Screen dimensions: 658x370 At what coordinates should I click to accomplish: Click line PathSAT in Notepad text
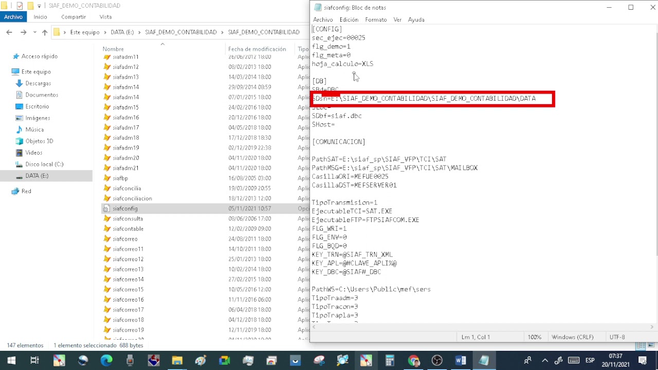[379, 159]
